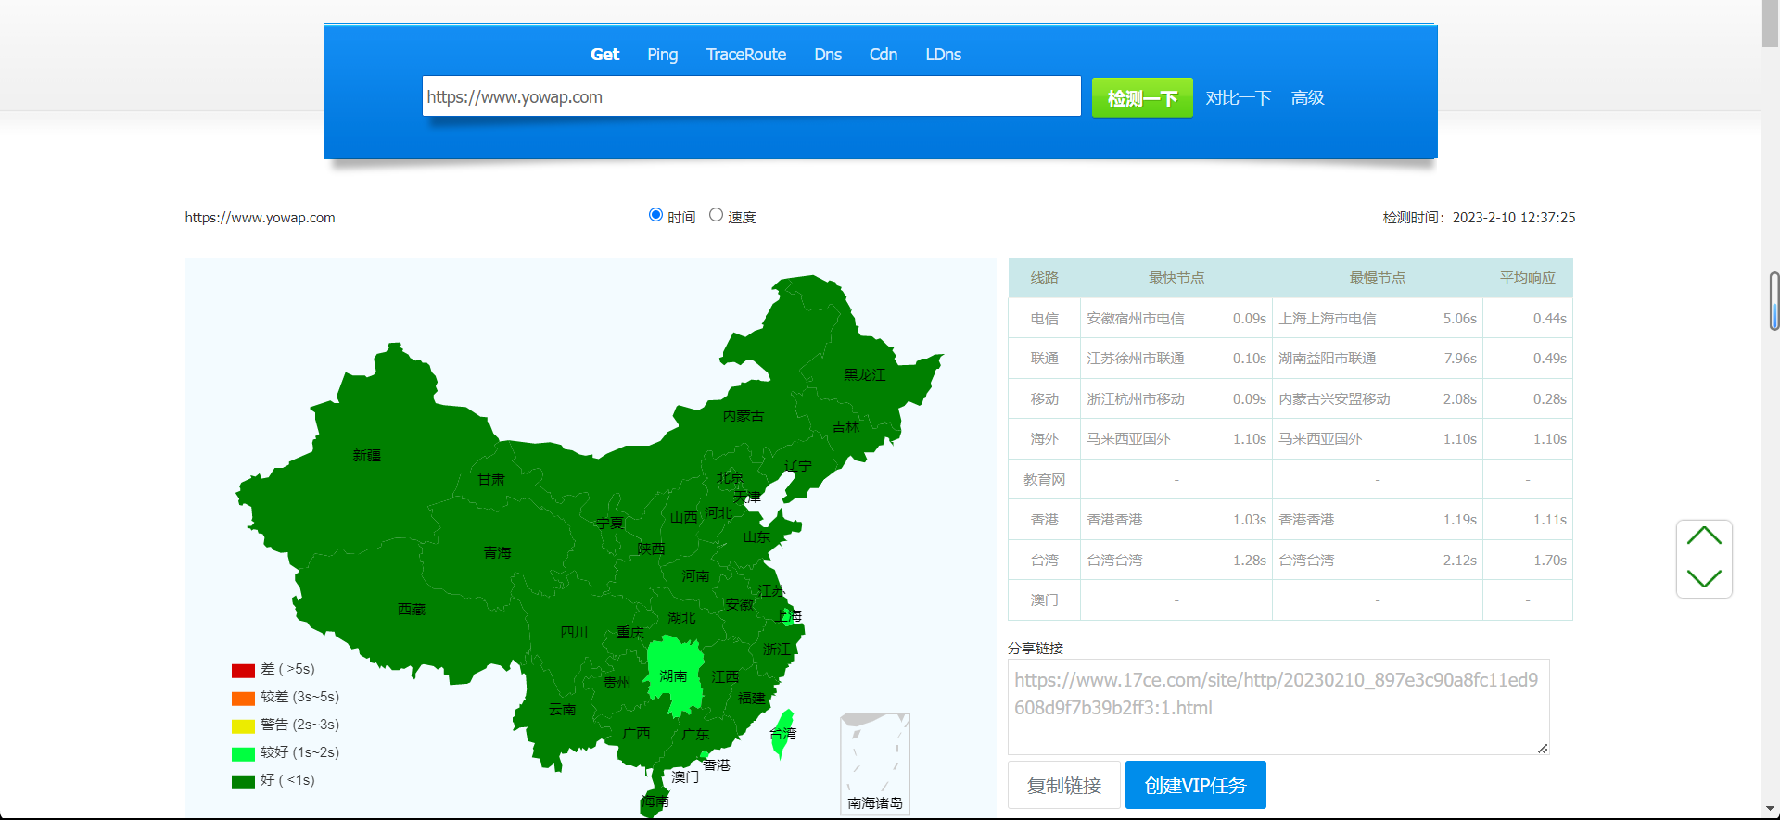The width and height of the screenshot is (1780, 820).
Task: Click 内蒙古 region on the map
Action: point(743,416)
